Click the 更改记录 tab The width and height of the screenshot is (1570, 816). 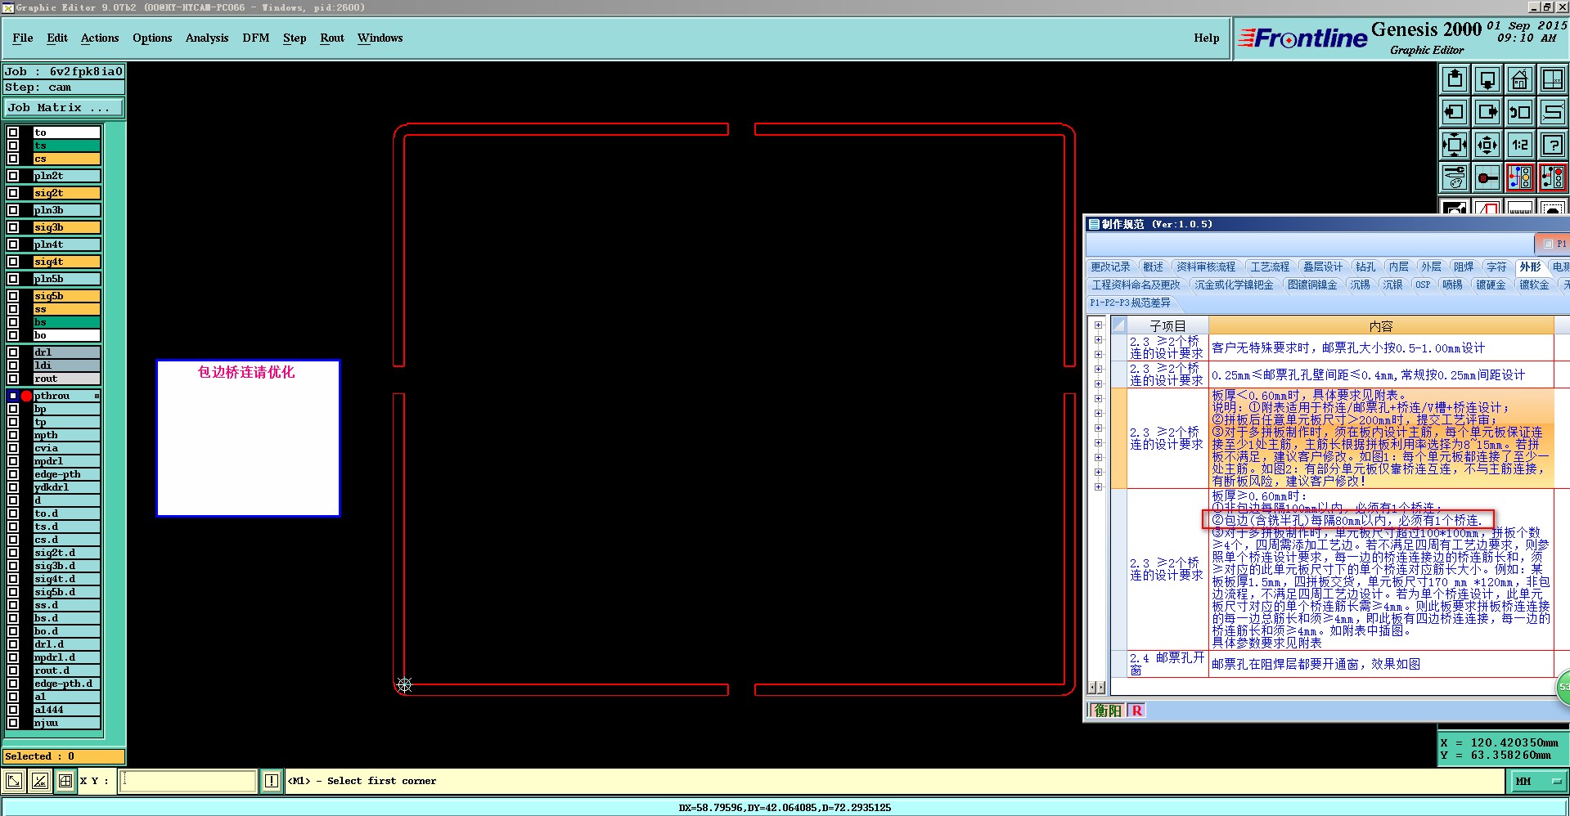(x=1110, y=267)
